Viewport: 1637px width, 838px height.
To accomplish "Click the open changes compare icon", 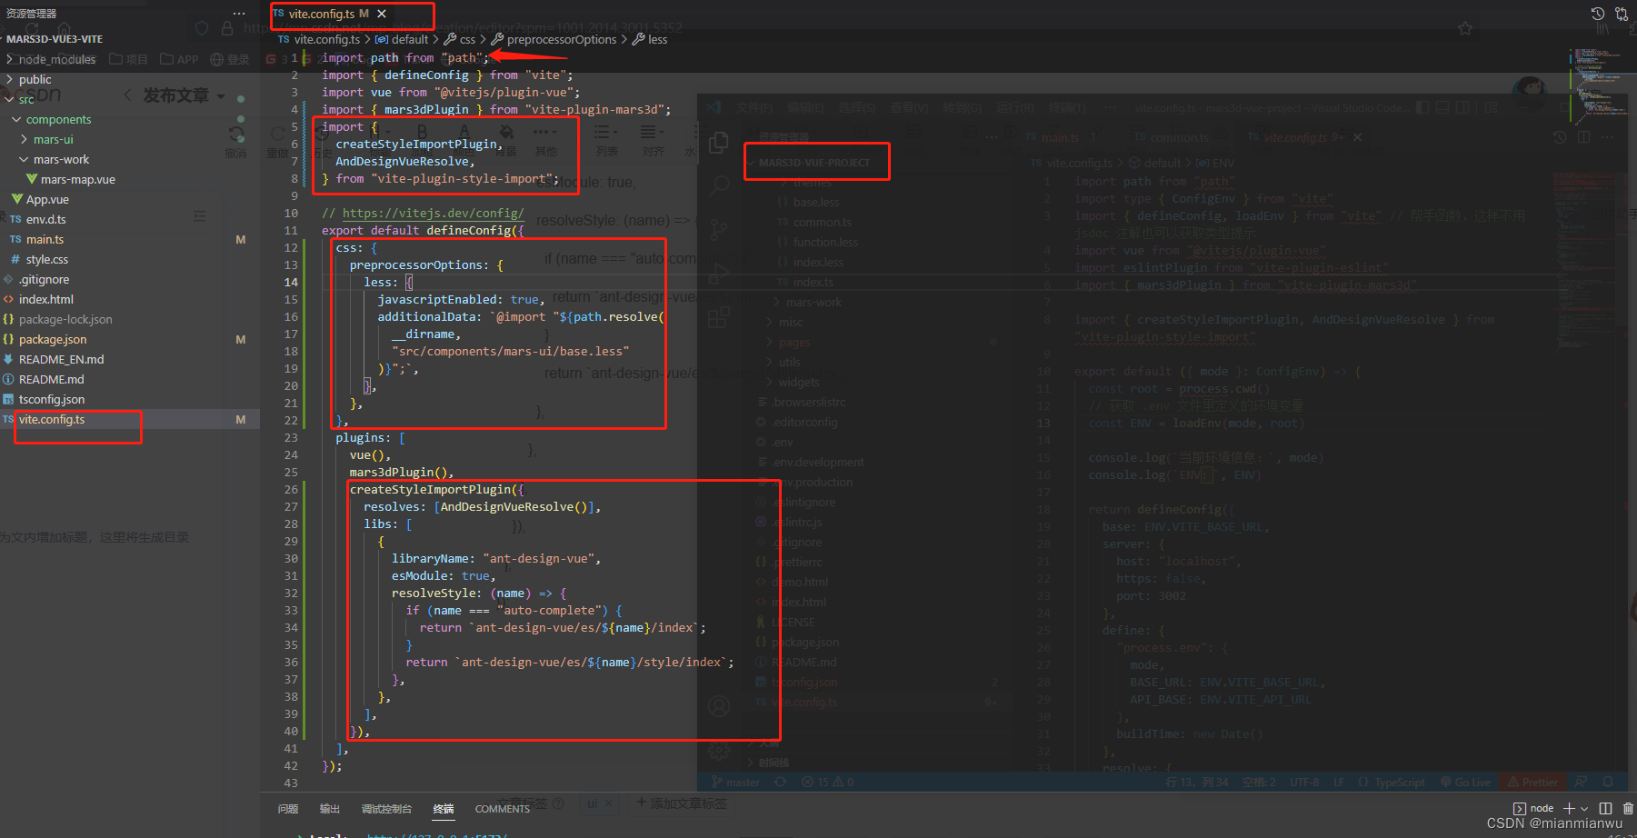I will pyautogui.click(x=1622, y=14).
